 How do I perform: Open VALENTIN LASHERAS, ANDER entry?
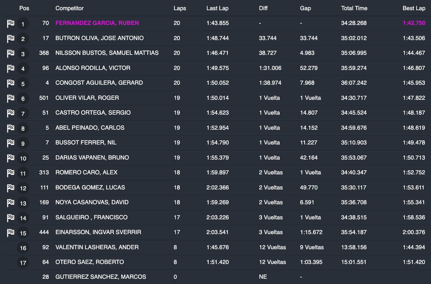[97, 247]
